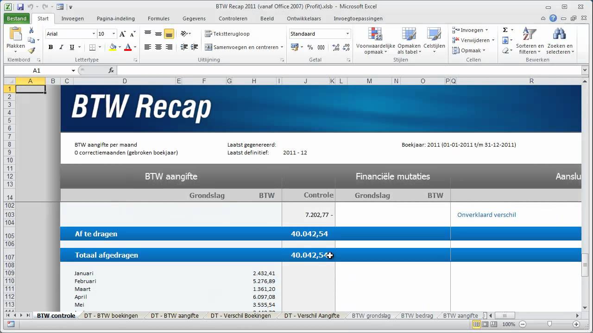The image size is (593, 333).
Task: Toggle bottom align (highlighted) button
Action: [169, 34]
